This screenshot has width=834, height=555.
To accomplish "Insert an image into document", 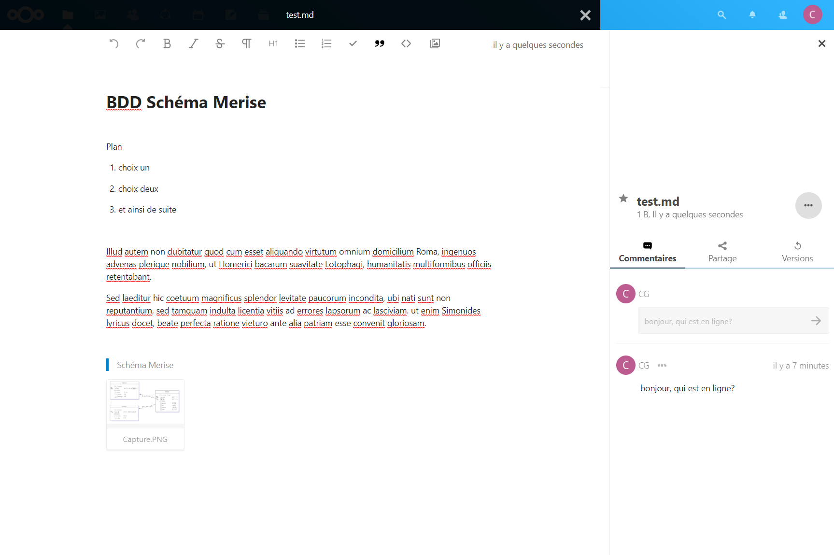I will click(435, 43).
